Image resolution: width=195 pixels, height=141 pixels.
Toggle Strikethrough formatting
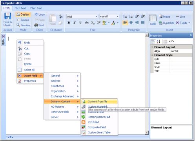coord(87,23)
